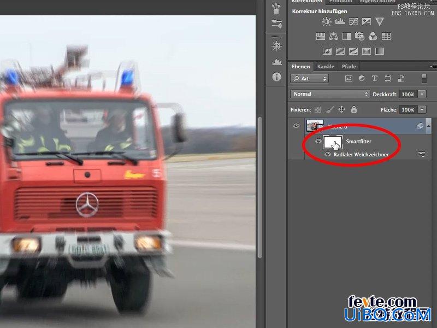Viewport: 437px width, 328px height.
Task: Switch to the Pfade tab
Action: pyautogui.click(x=349, y=66)
